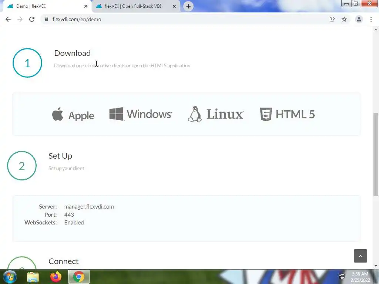
Task: Click the scroll-to-top arrow button
Action: 360,256
